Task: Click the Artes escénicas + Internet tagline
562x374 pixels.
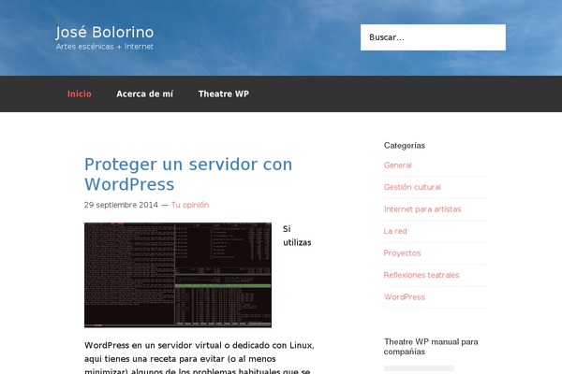Action: click(x=104, y=47)
